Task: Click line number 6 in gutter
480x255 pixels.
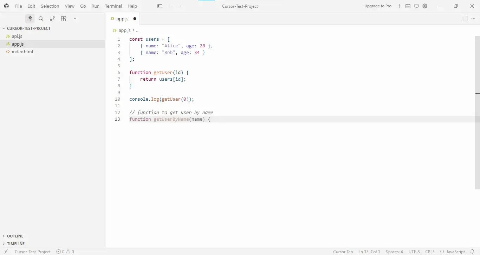Action: pyautogui.click(x=119, y=73)
